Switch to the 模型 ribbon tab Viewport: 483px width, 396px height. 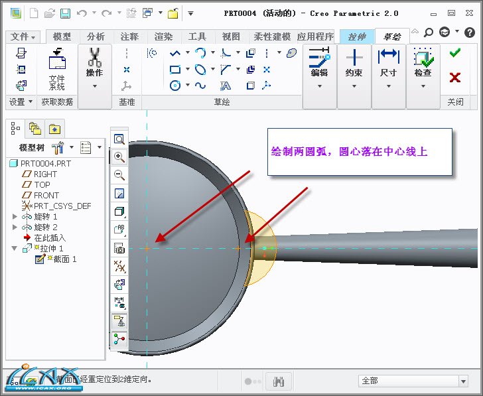[x=62, y=36]
